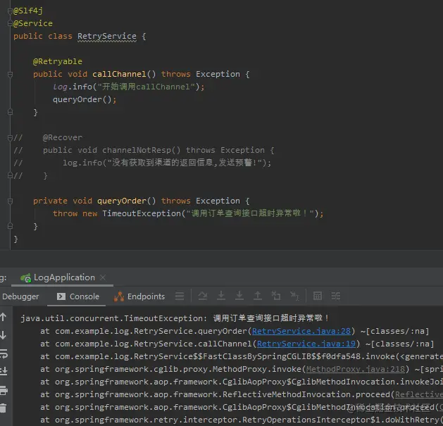Viewport: 443px width, 426px height.
Task: Open the RetryService.java:28 stack trace link
Action: pyautogui.click(x=301, y=331)
